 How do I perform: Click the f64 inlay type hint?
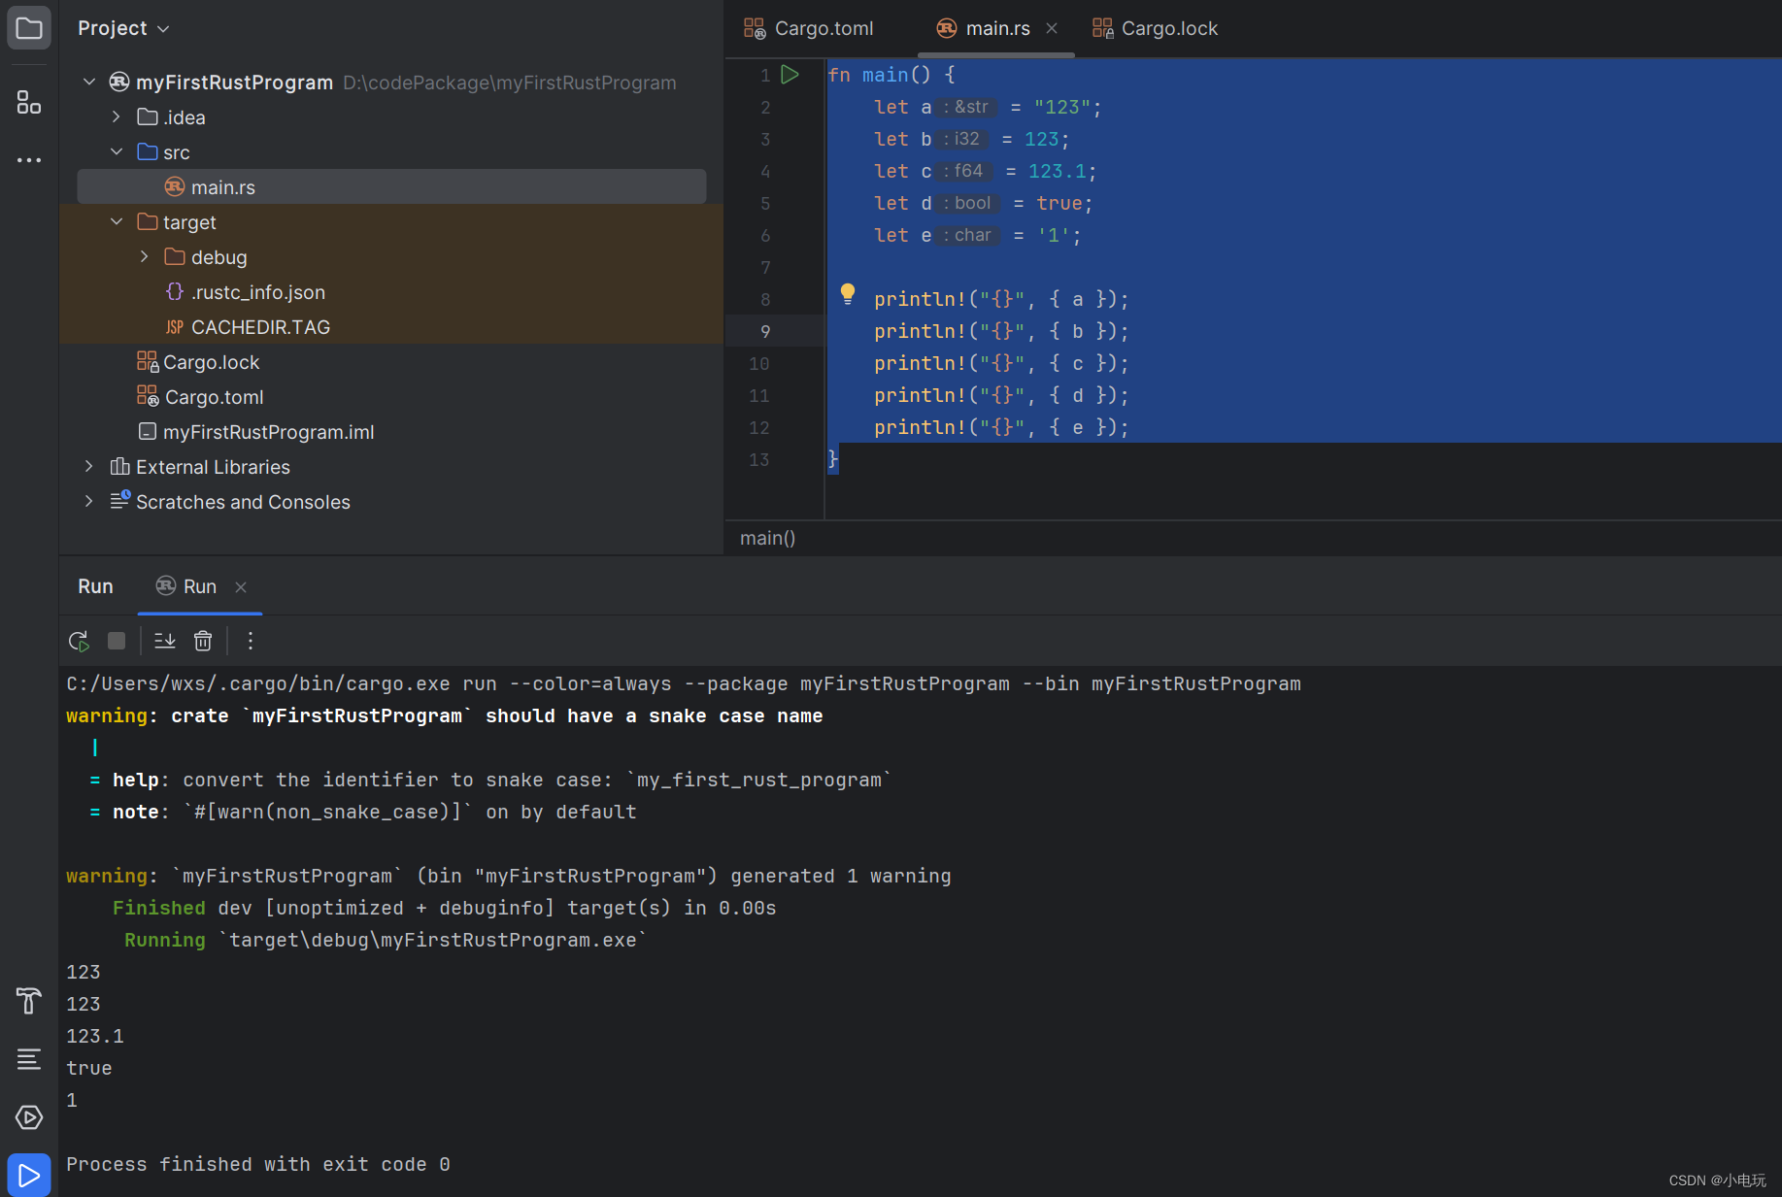(x=964, y=171)
